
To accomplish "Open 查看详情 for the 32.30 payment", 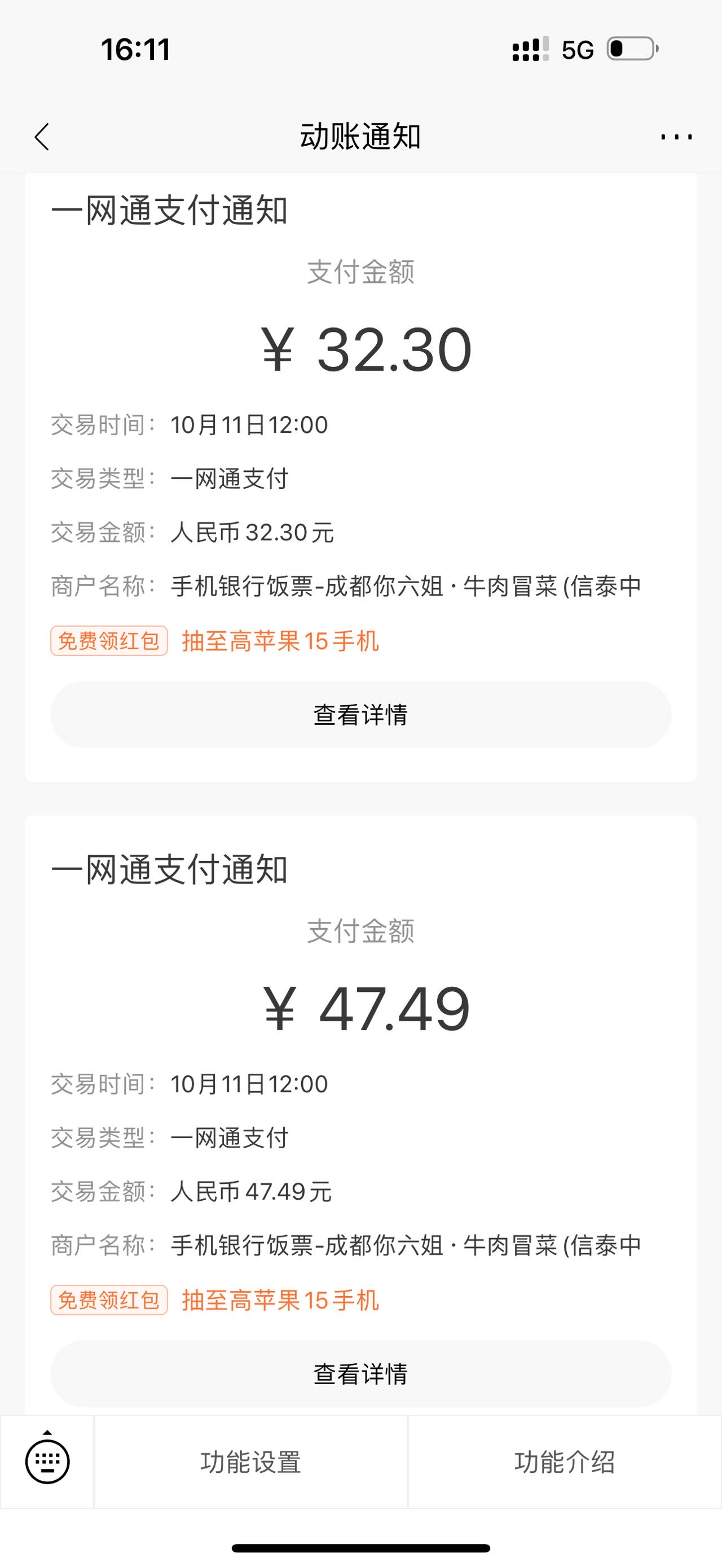I will [x=360, y=714].
